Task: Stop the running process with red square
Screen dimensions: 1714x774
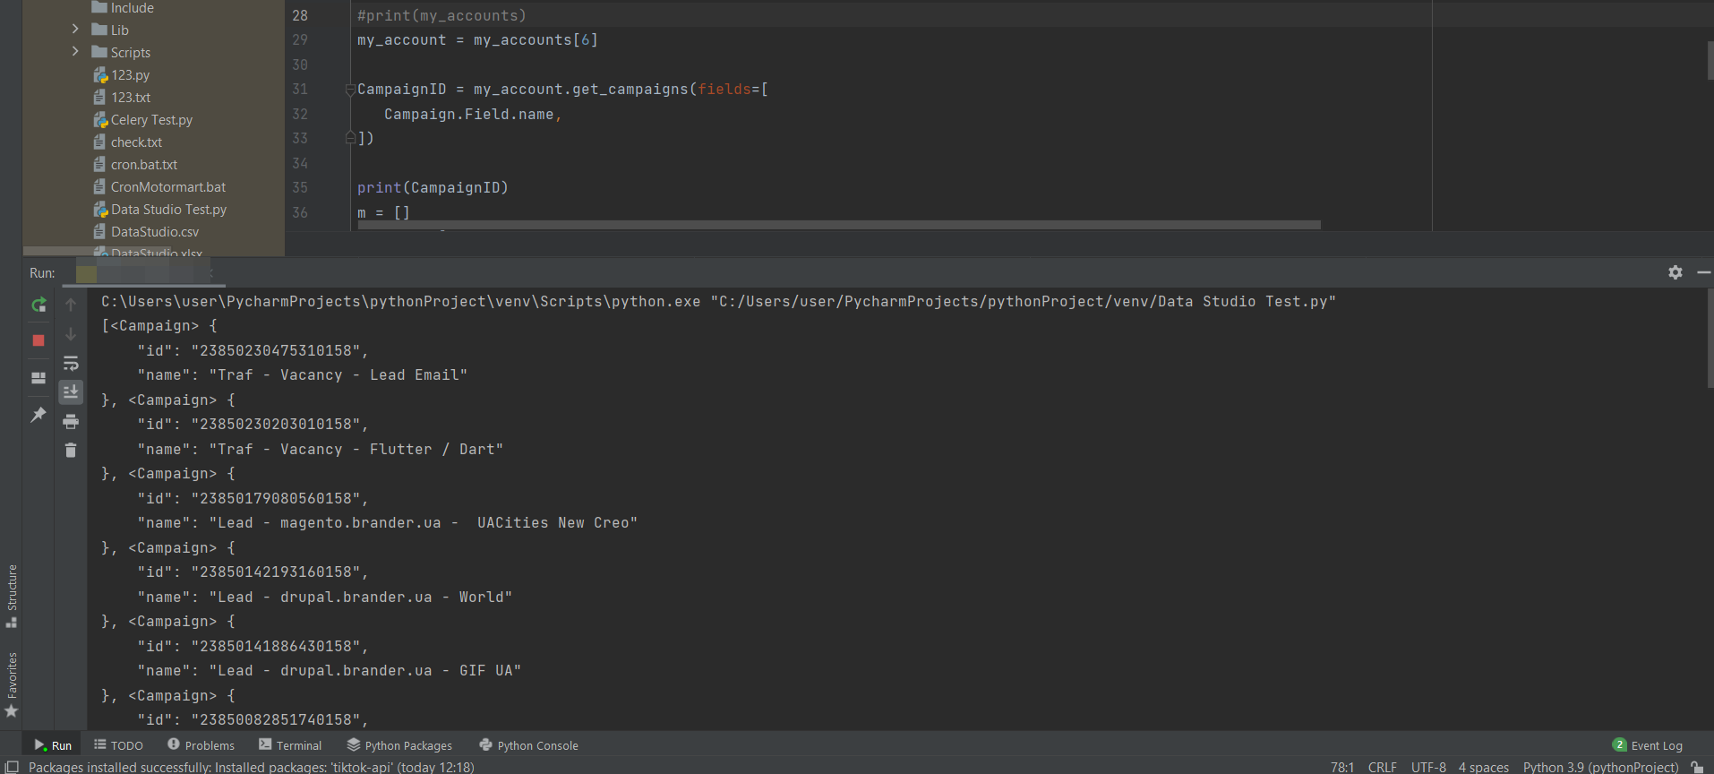Action: (x=39, y=340)
